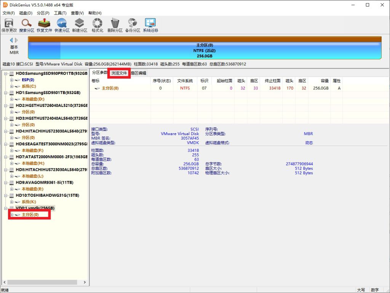The image size is (390, 293).
Task: Click the 格式化 format icon
Action: point(97,25)
